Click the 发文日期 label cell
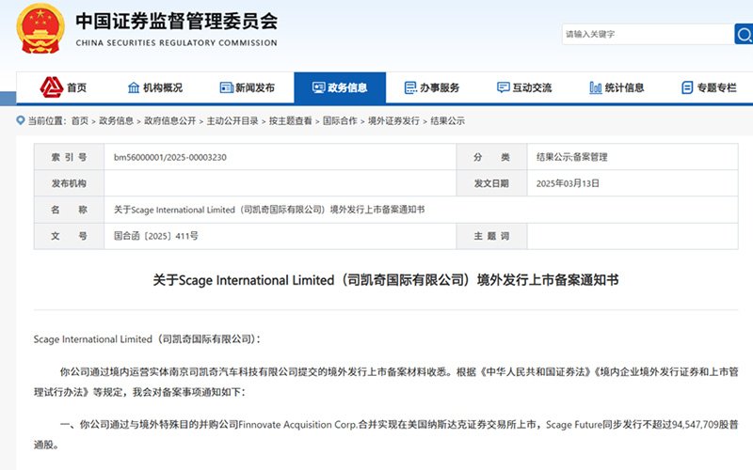Image resolution: width=753 pixels, height=470 pixels. [x=491, y=183]
